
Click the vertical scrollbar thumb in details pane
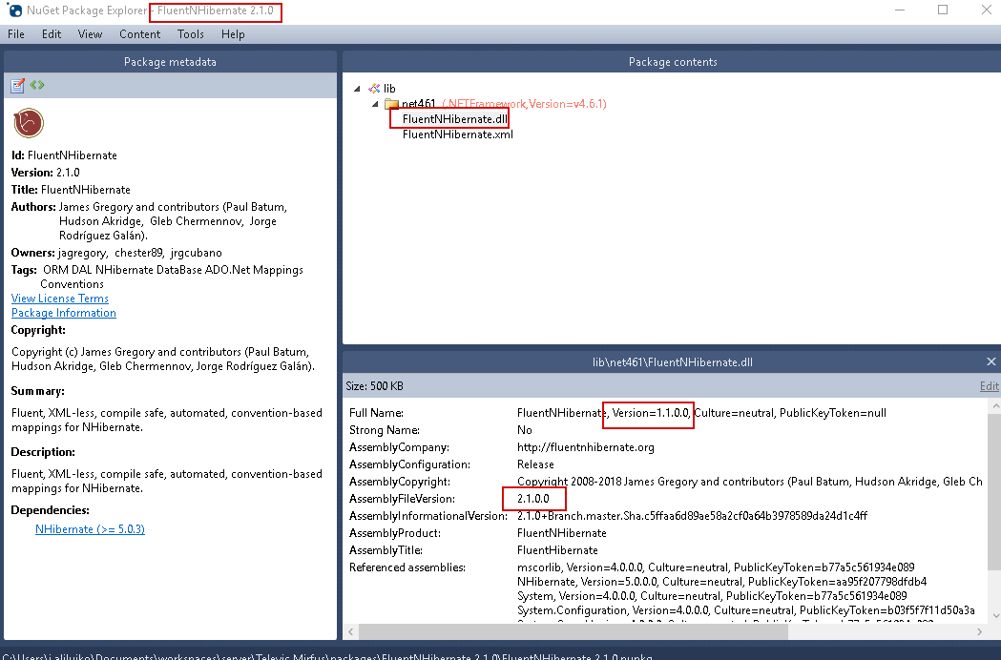(994, 492)
